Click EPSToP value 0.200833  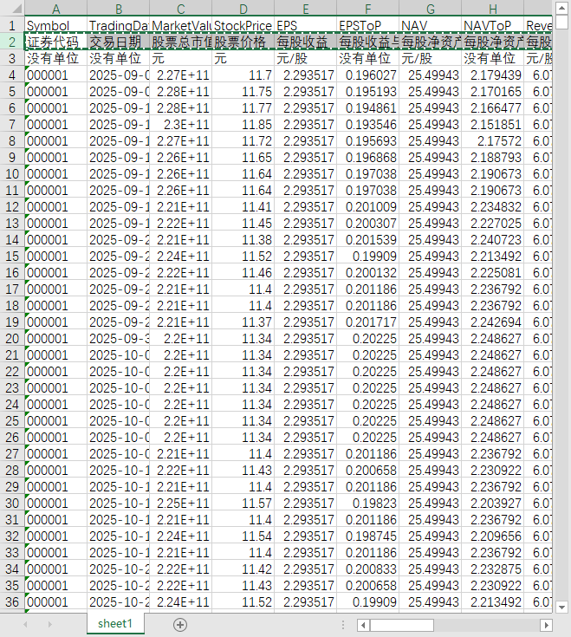368,569
